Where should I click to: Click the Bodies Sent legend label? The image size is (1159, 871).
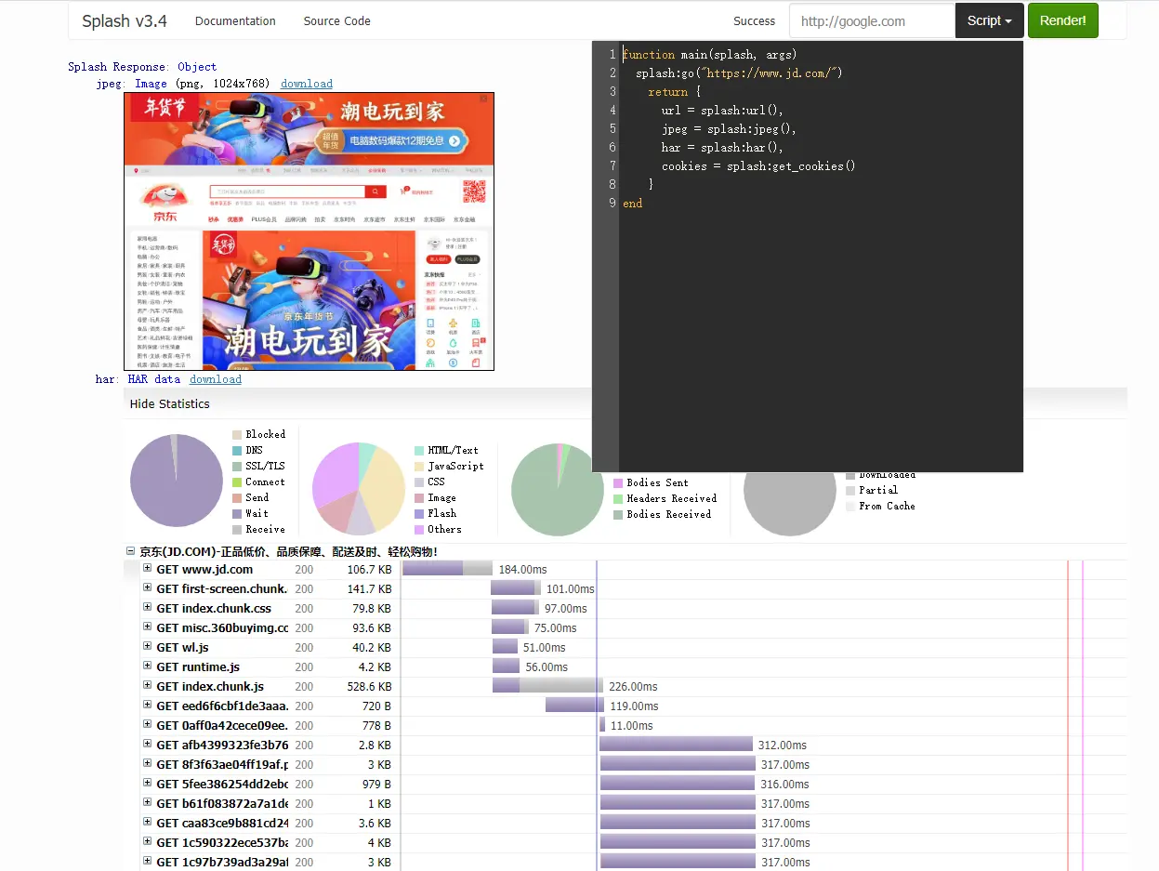tap(658, 482)
